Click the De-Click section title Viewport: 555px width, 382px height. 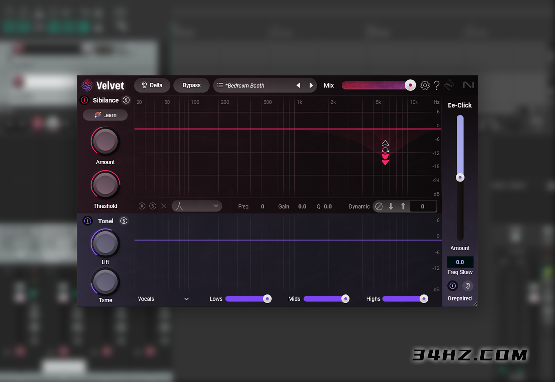(x=459, y=105)
